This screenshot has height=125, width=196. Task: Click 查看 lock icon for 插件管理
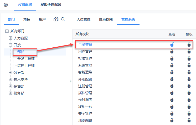[172, 93]
